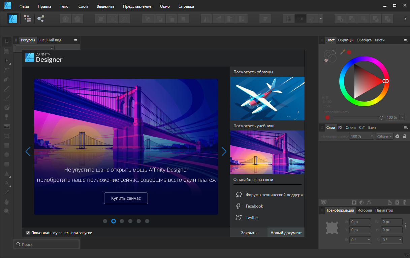Select the Triangle shape tool
The image size is (410, 258).
tap(7, 174)
